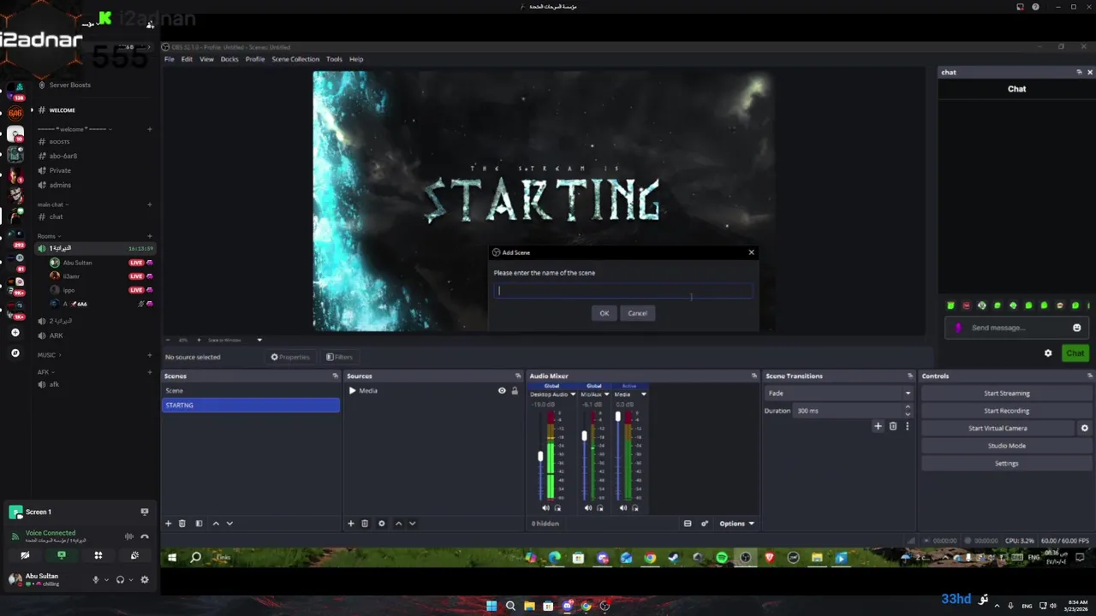Select the Scene row in Scenes list

(x=251, y=391)
